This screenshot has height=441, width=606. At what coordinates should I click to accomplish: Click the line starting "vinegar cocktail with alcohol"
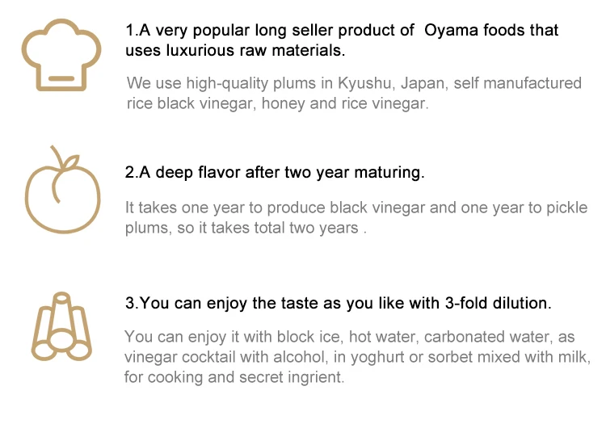tap(358, 356)
